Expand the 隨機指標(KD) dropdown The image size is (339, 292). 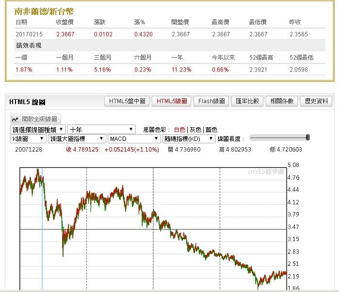(189, 138)
